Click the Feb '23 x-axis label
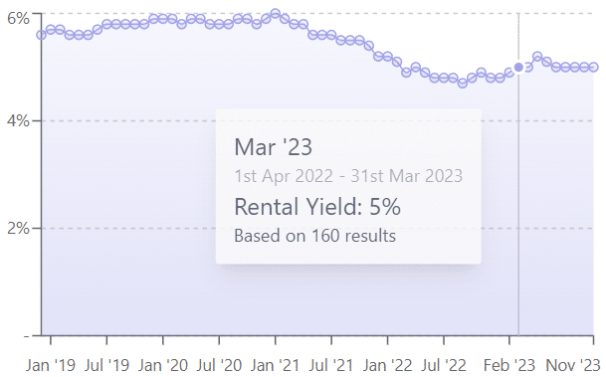The image size is (606, 377). click(509, 365)
